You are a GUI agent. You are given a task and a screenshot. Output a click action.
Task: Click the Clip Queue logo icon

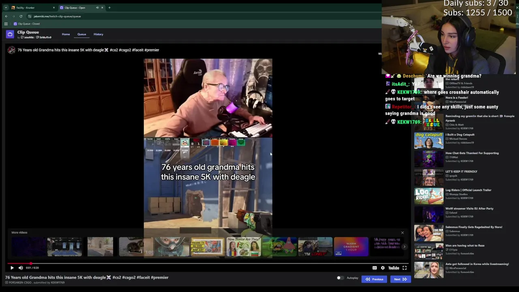pyautogui.click(x=10, y=34)
